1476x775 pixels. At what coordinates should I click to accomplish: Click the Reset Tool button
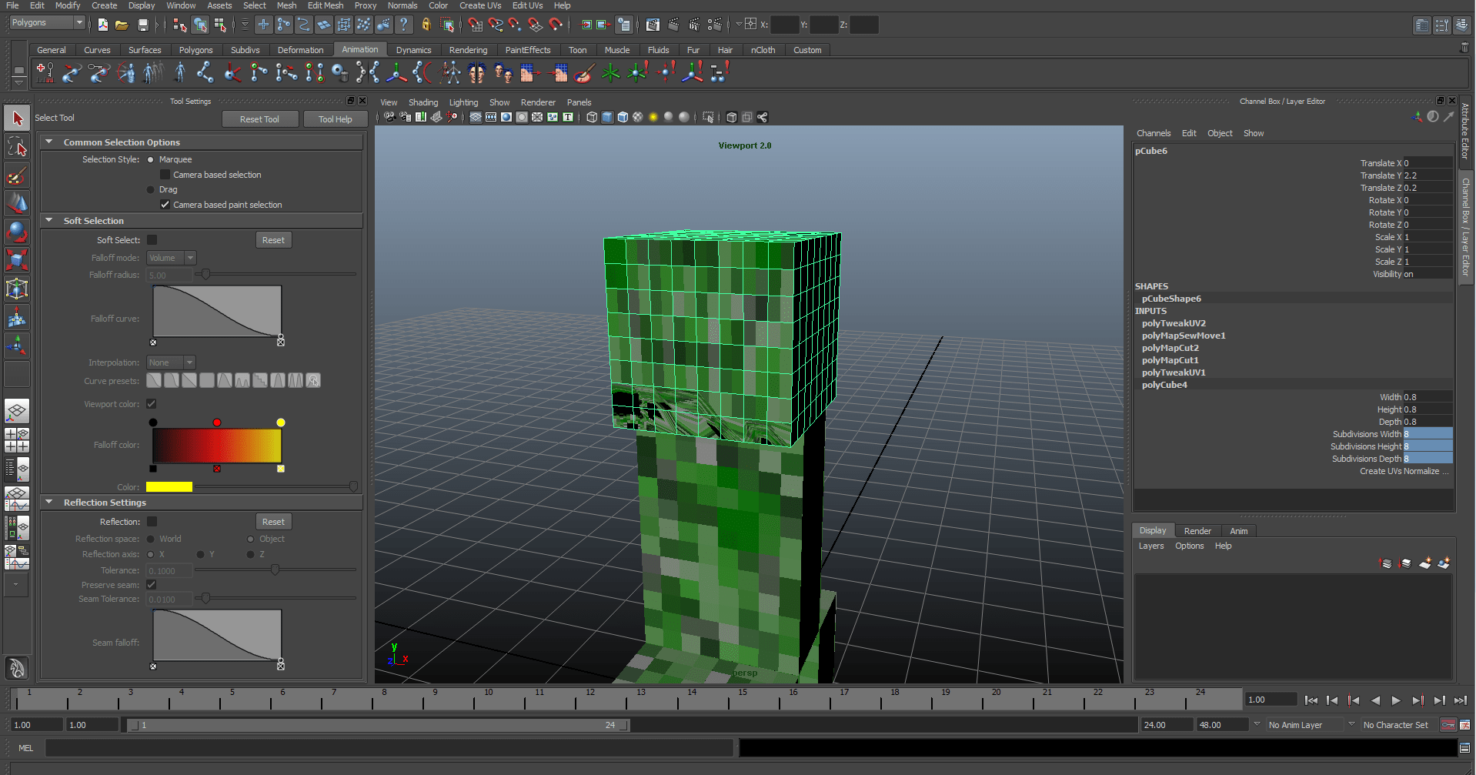(259, 119)
